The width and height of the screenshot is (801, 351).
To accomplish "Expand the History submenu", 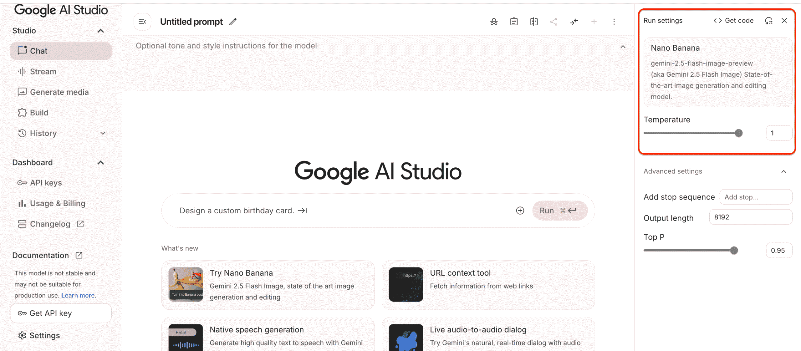I will (x=103, y=133).
